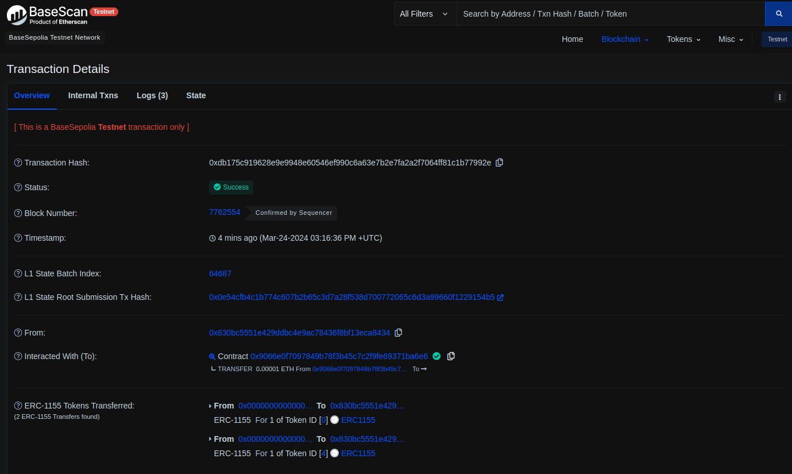The width and height of the screenshot is (792, 474).
Task: Expand the Tokens menu
Action: 683,39
